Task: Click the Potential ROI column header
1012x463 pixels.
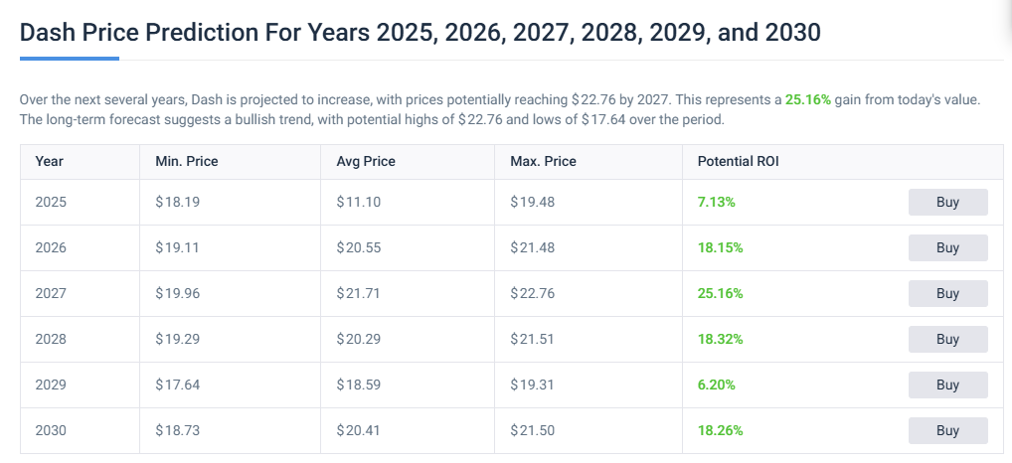Action: 739,161
